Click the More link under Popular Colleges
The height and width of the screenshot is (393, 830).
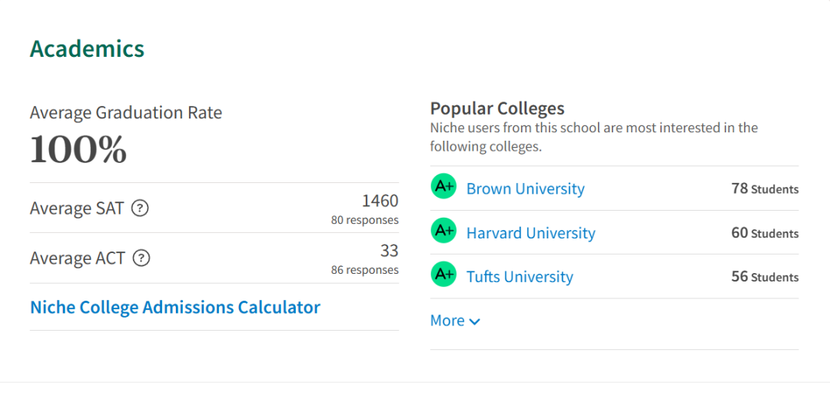click(455, 321)
